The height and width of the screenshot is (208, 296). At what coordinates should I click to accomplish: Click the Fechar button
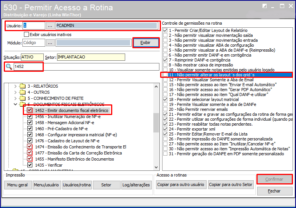(274, 191)
